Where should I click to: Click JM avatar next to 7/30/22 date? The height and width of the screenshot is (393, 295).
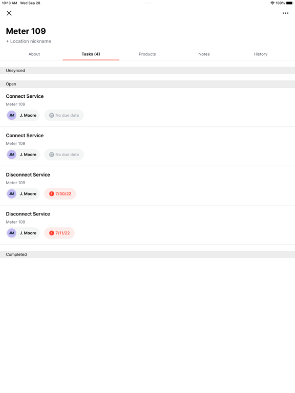pyautogui.click(x=12, y=194)
